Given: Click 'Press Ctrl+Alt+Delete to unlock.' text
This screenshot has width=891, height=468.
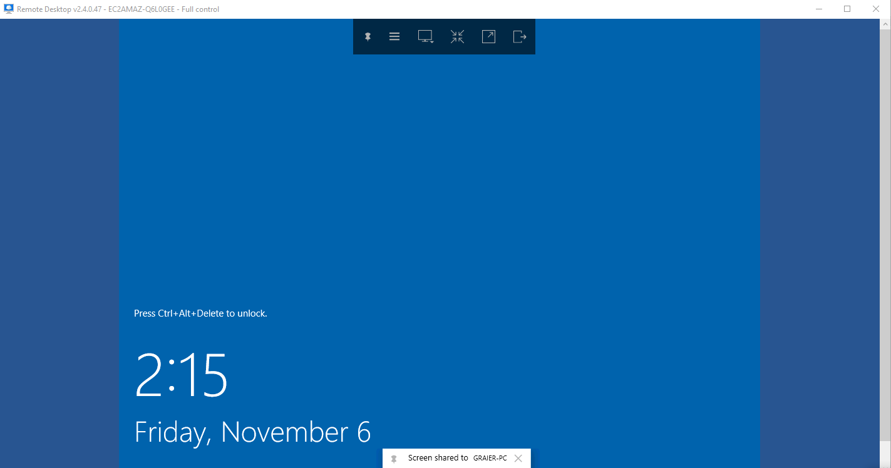Looking at the screenshot, I should click(x=200, y=313).
